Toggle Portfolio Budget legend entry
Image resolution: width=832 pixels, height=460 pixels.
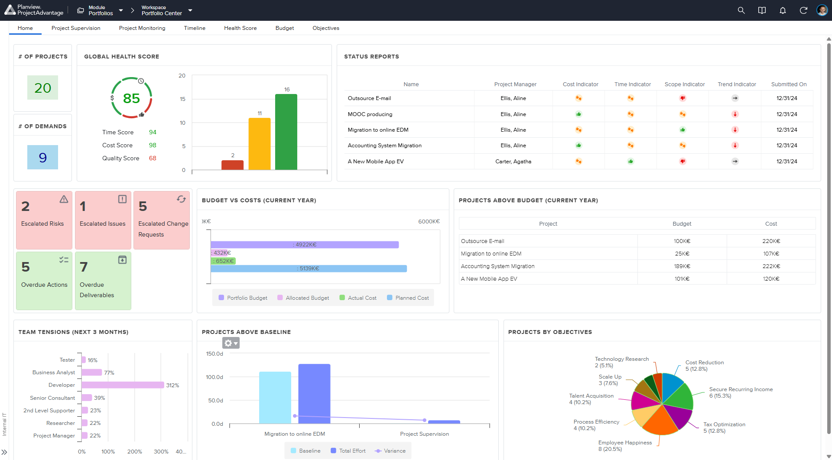point(243,298)
